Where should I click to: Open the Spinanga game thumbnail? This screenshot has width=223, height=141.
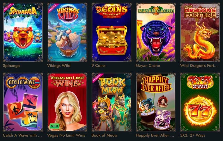point(23,32)
